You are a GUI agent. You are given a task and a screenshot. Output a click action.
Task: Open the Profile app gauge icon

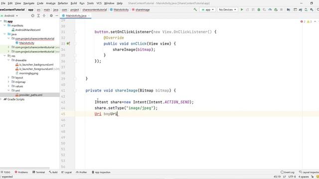tap(270, 9)
